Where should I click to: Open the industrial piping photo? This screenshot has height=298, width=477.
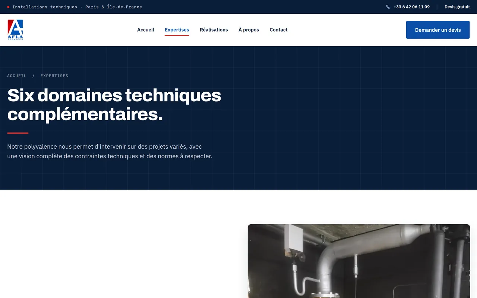click(x=359, y=261)
